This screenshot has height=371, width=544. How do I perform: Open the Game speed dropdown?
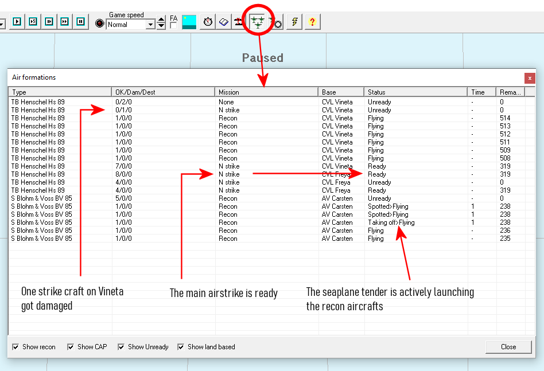[150, 25]
